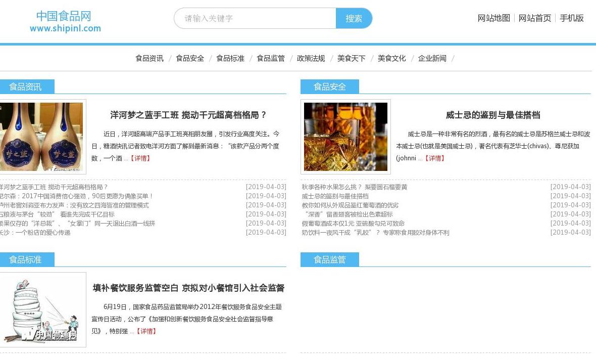Open list item 奶饮料一夜风干成“乳胶”
This screenshot has width=596, height=354.
pyautogui.click(x=376, y=233)
